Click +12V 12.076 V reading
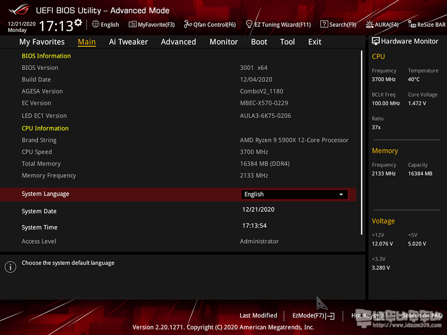Image resolution: width=447 pixels, height=335 pixels. pyautogui.click(x=382, y=244)
